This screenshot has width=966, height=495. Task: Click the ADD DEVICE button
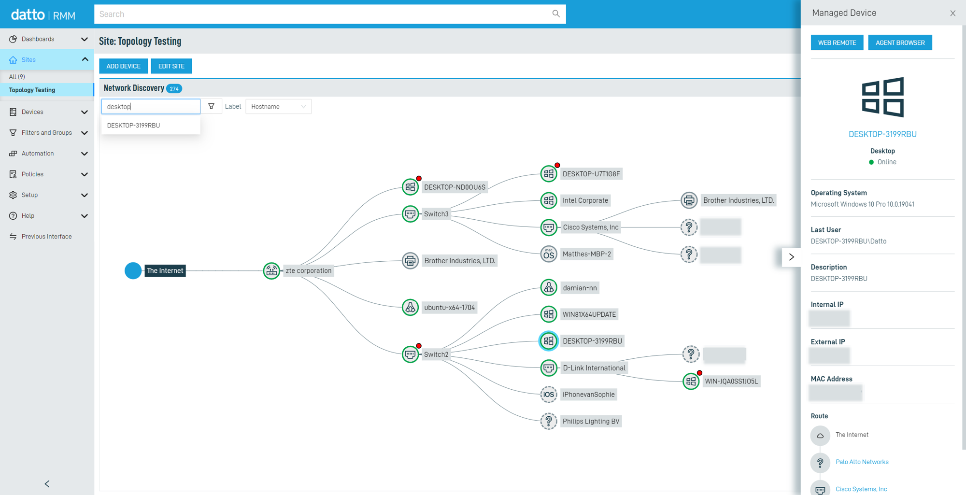[123, 66]
